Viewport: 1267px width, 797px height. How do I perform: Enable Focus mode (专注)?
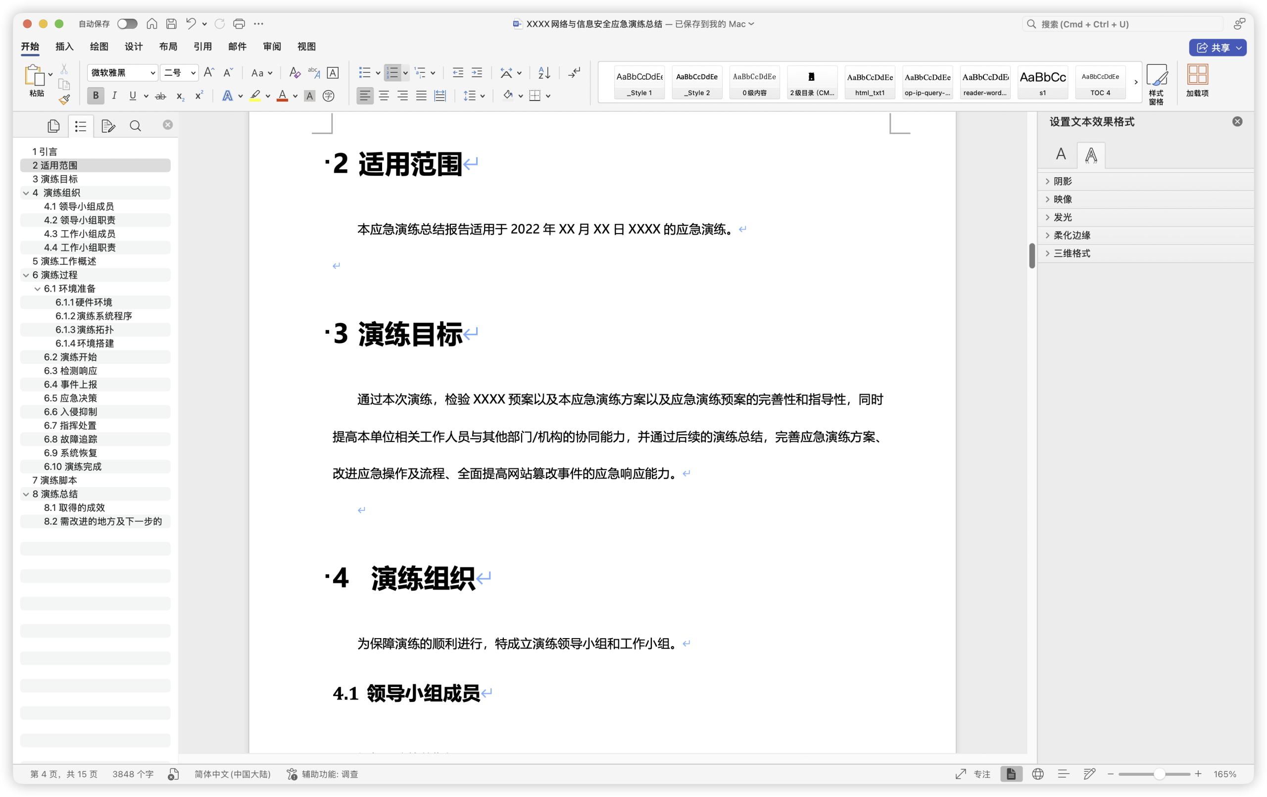pos(973,774)
